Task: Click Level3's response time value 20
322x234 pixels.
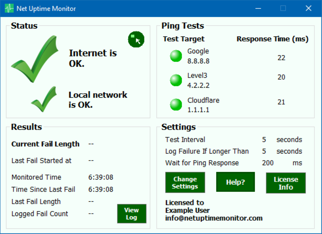Action: coord(281,77)
